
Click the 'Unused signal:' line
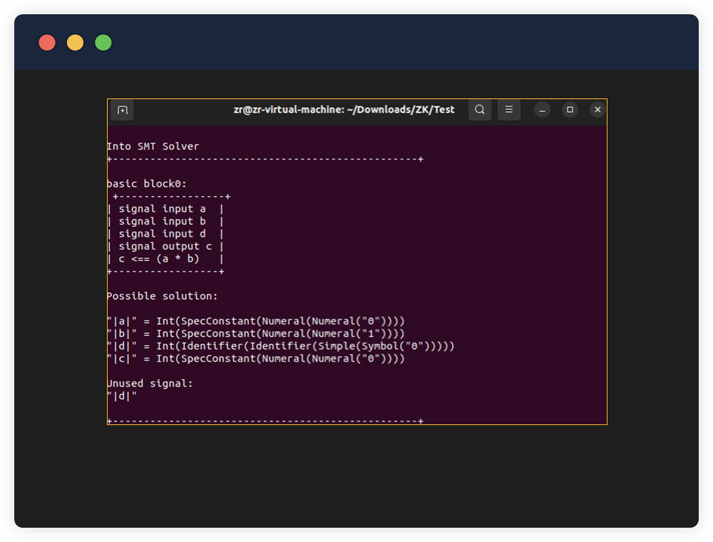click(x=150, y=384)
